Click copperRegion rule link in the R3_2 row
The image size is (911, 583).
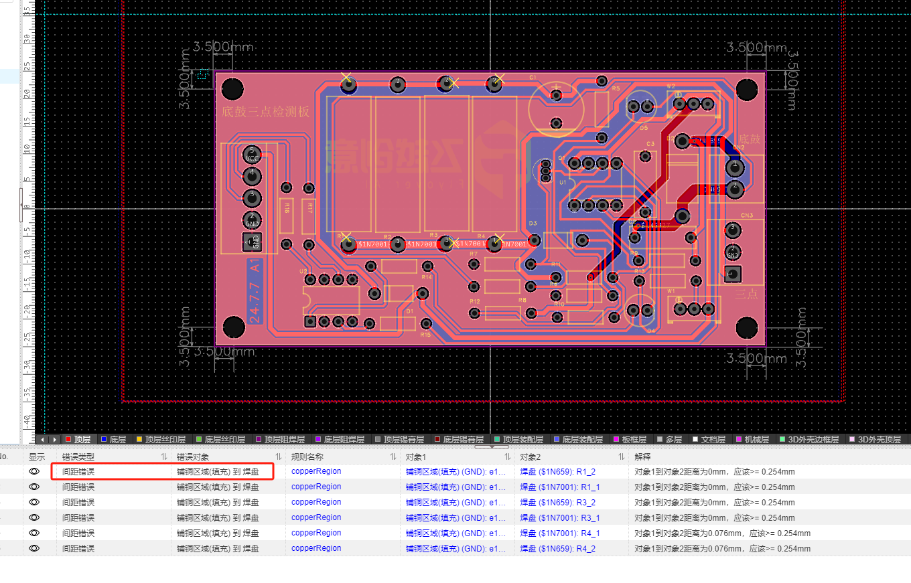click(316, 503)
